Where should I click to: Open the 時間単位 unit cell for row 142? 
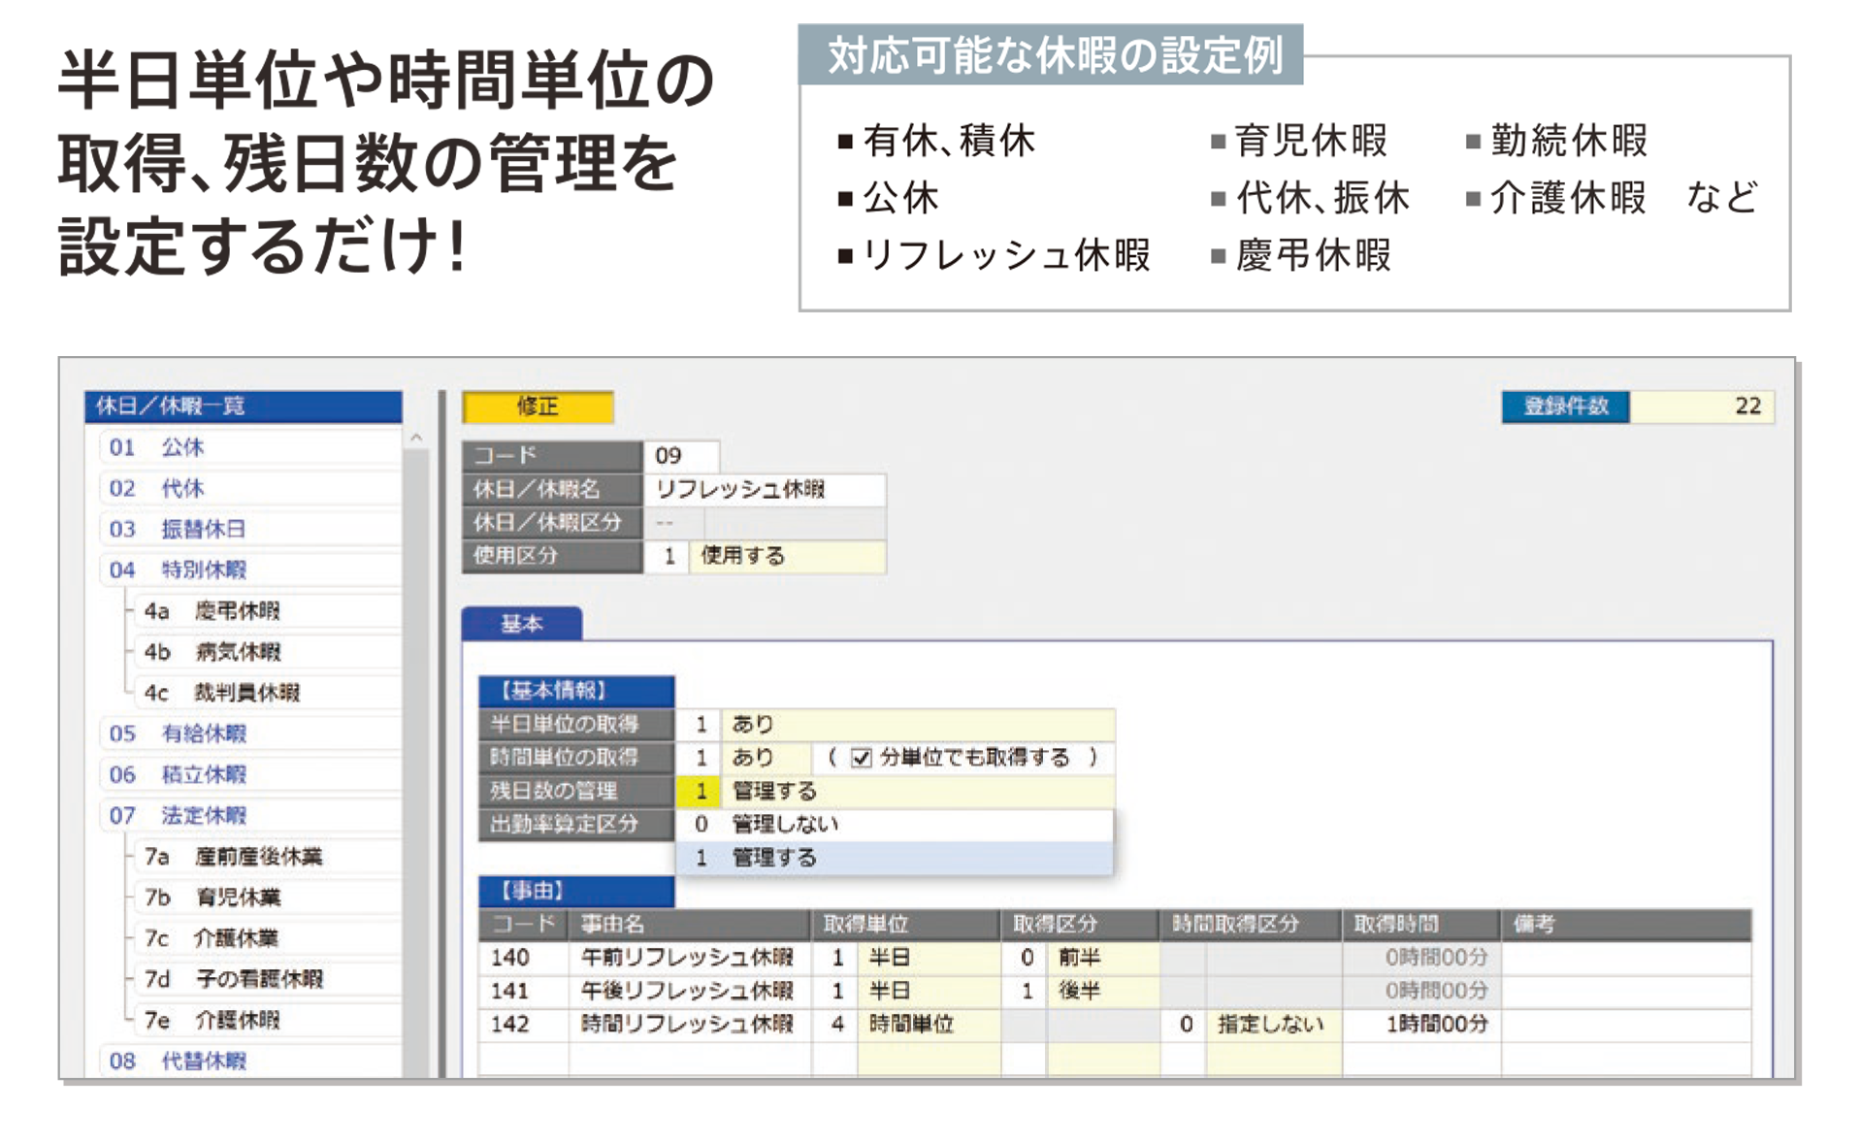tap(929, 1025)
